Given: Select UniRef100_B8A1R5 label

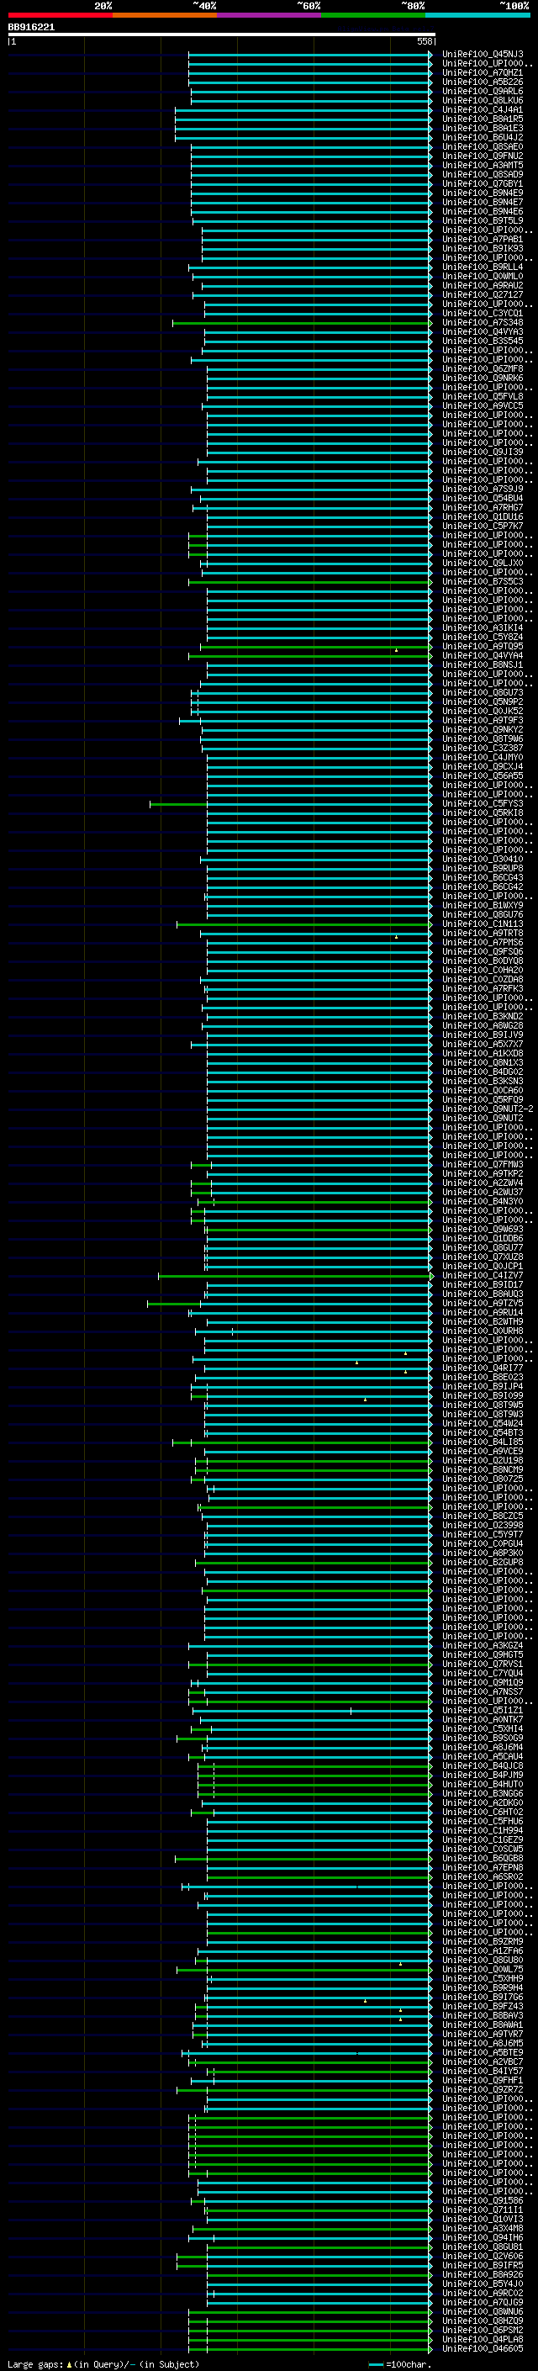Looking at the screenshot, I should pos(483,119).
